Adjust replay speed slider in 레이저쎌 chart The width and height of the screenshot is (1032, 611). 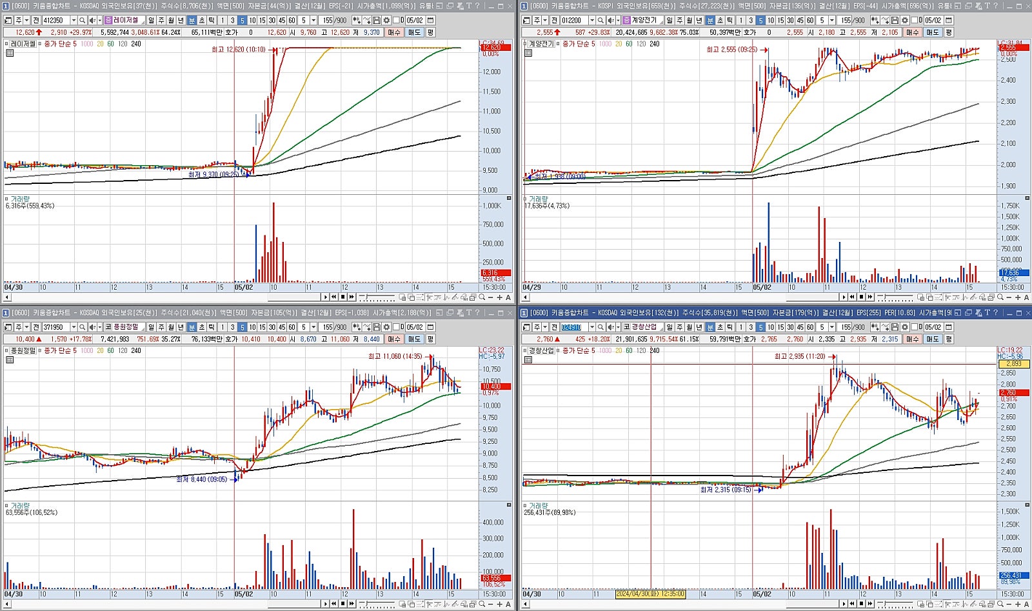377,297
